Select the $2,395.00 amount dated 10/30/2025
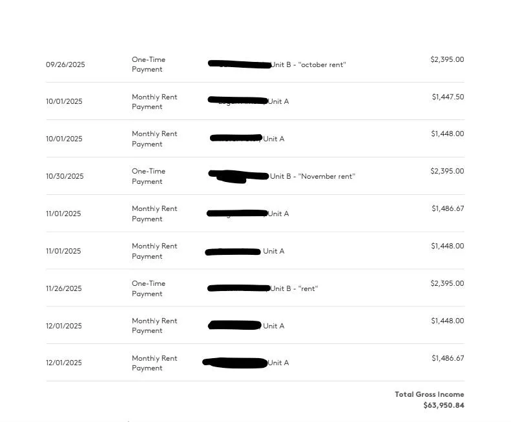 447,171
